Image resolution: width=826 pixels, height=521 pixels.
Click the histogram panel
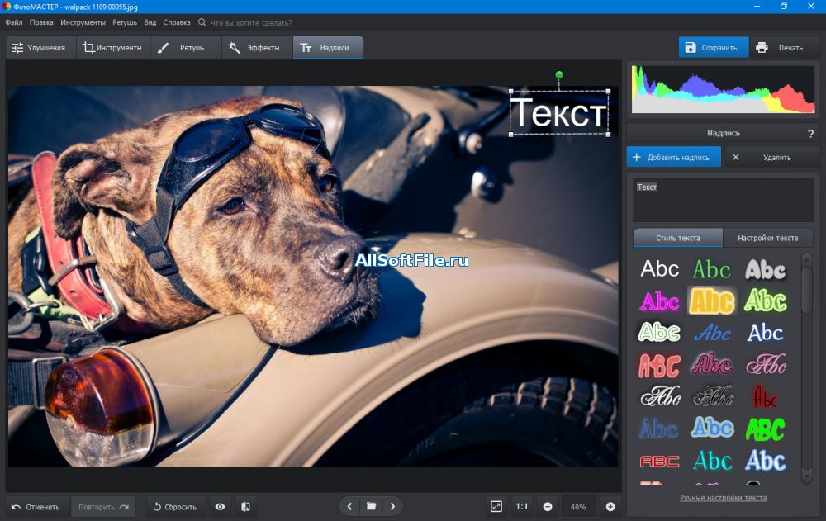click(x=723, y=89)
